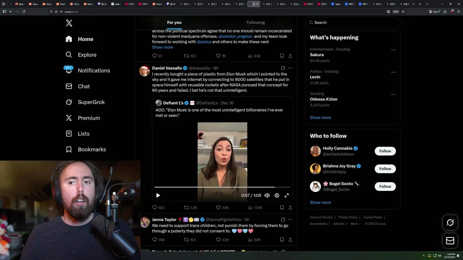Open Defiant L's quoted post header
The width and height of the screenshot is (463, 260).
[194, 103]
